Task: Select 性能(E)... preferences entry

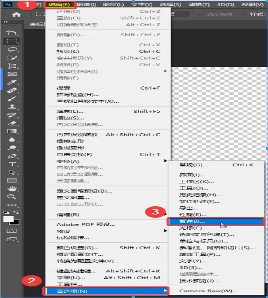Action: click(x=216, y=215)
